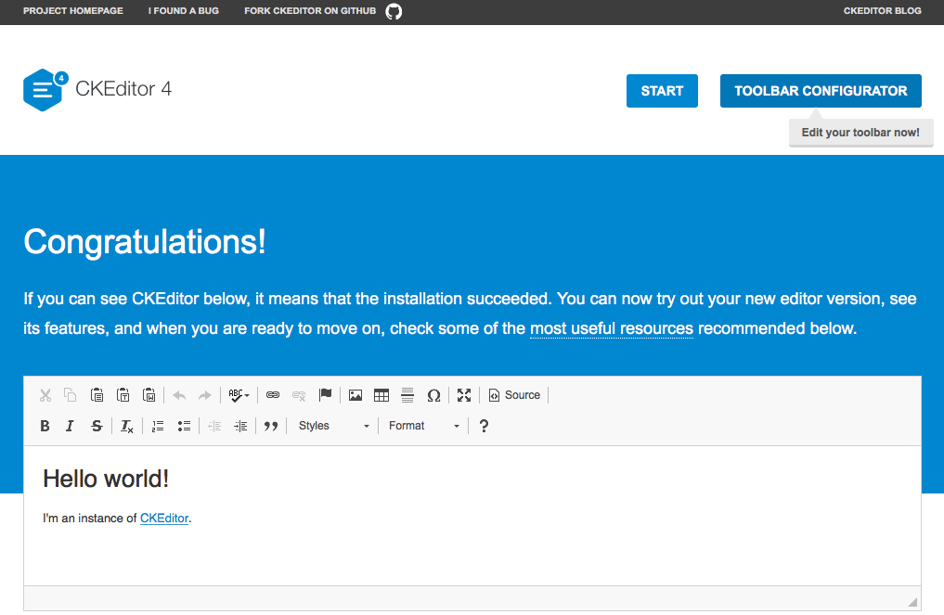944x615 pixels.
Task: Click the Image insert icon
Action: (x=356, y=395)
